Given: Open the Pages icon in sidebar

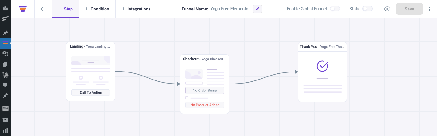Looking at the screenshot, I should 5,64.
